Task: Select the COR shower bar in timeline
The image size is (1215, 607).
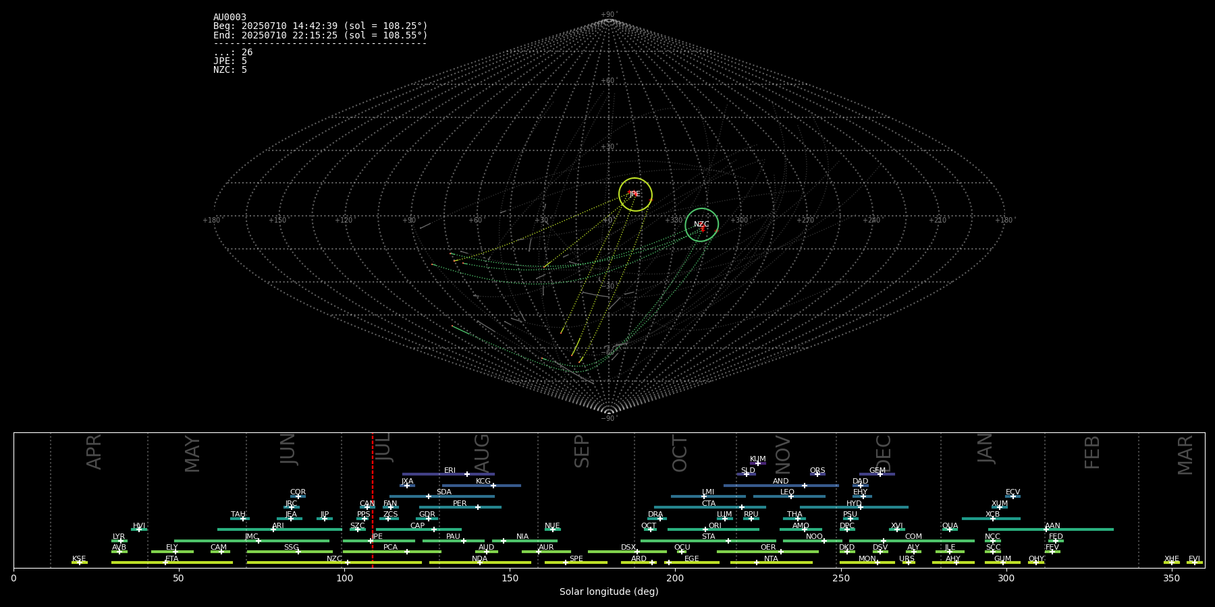Action: tap(298, 496)
